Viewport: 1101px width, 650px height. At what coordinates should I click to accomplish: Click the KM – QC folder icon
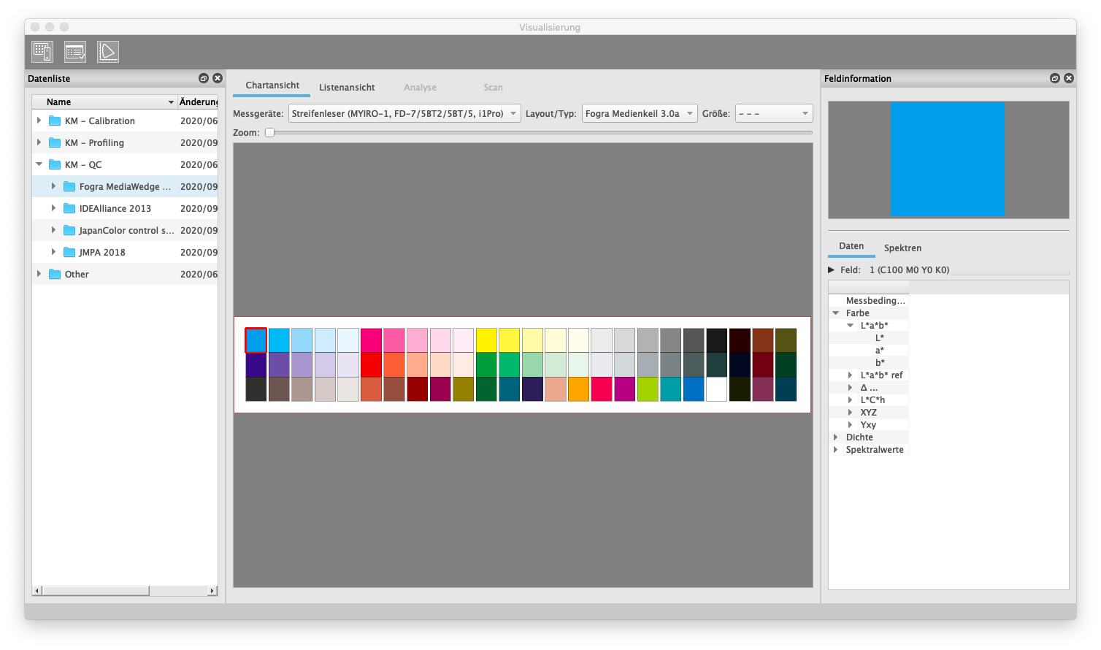click(55, 164)
